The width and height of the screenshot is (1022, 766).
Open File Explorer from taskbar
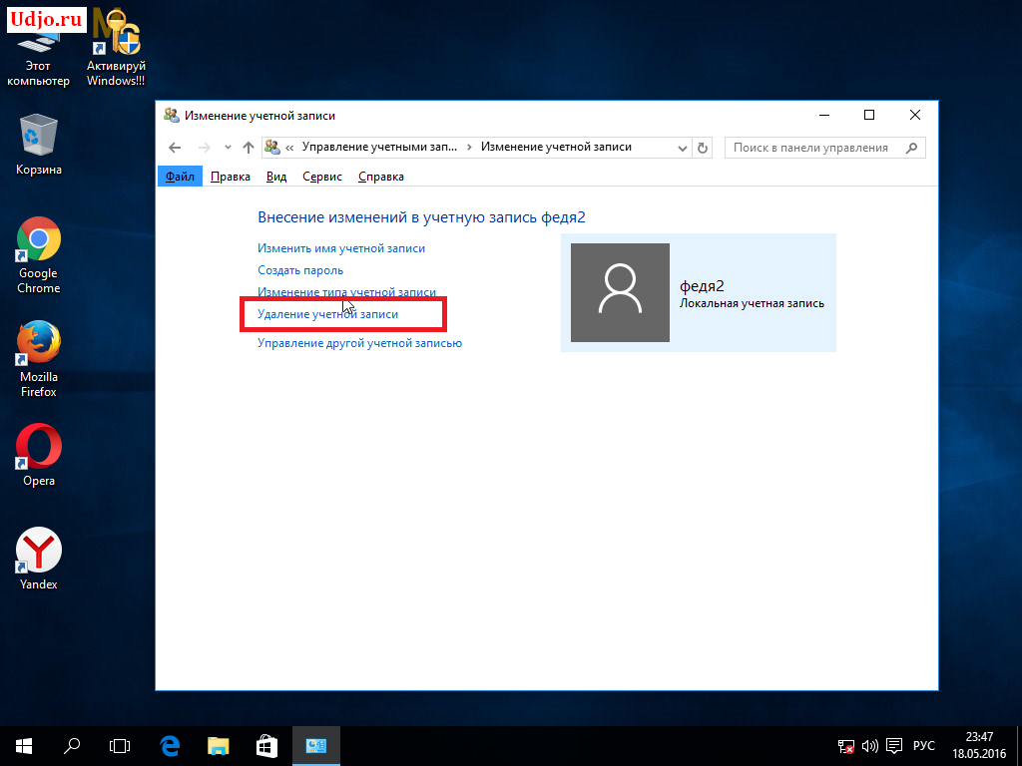click(x=219, y=746)
